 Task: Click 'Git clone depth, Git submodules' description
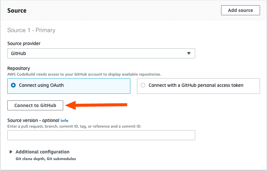coord(46,159)
